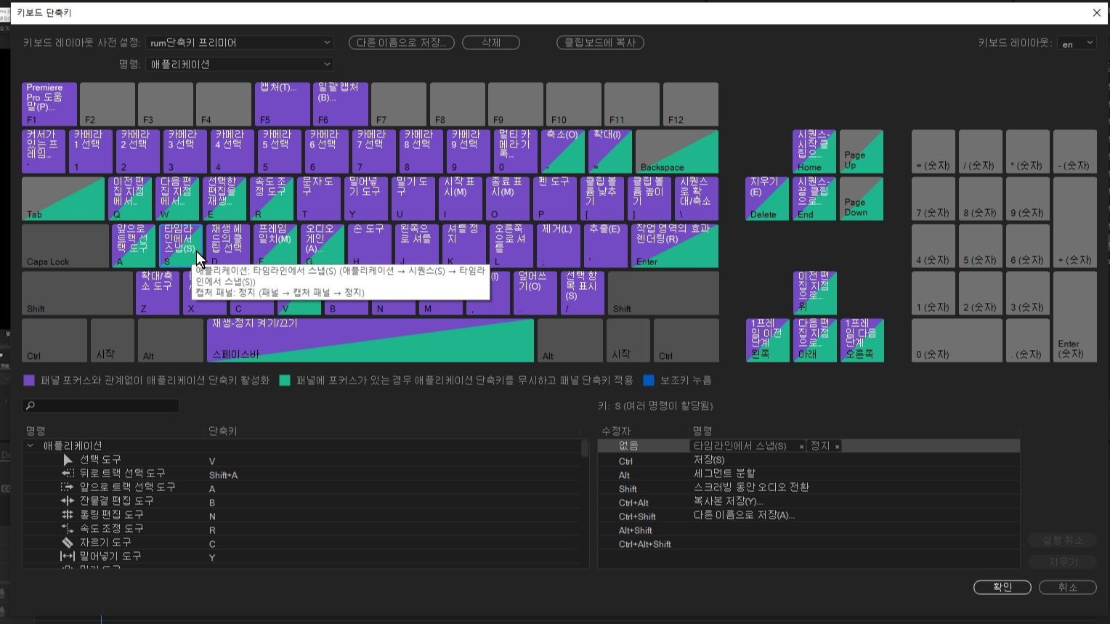Click the Slip tool icon
The width and height of the screenshot is (1110, 624).
click(x=68, y=556)
